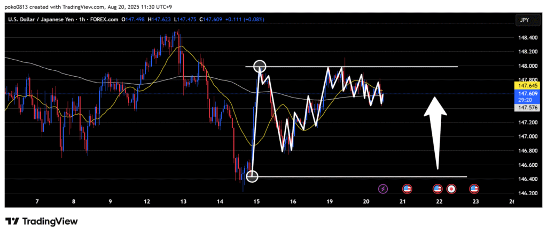Select the lower circle marker near 146.400
This screenshot has width=547, height=235.
tap(253, 176)
